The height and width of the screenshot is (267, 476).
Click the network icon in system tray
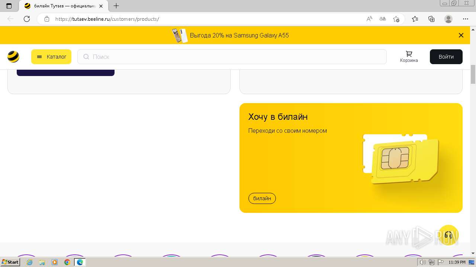tap(432, 262)
